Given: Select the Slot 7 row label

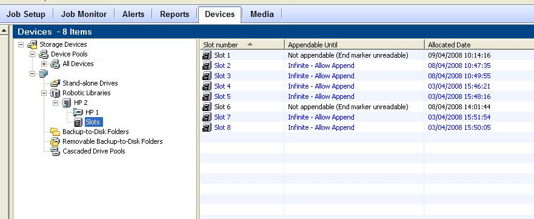Looking at the screenshot, I should click(222, 117).
